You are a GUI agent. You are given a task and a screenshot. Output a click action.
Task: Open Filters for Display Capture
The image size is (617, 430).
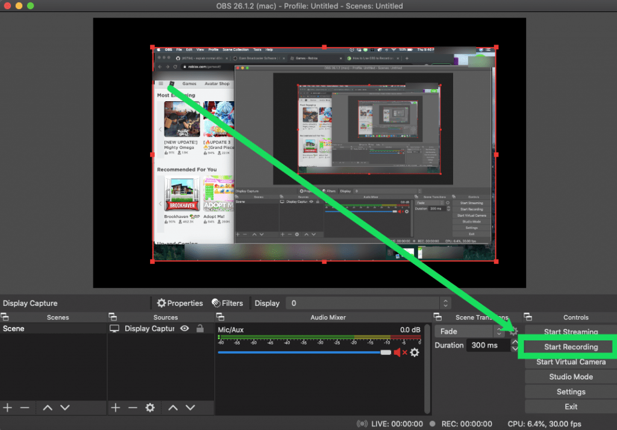[227, 303]
